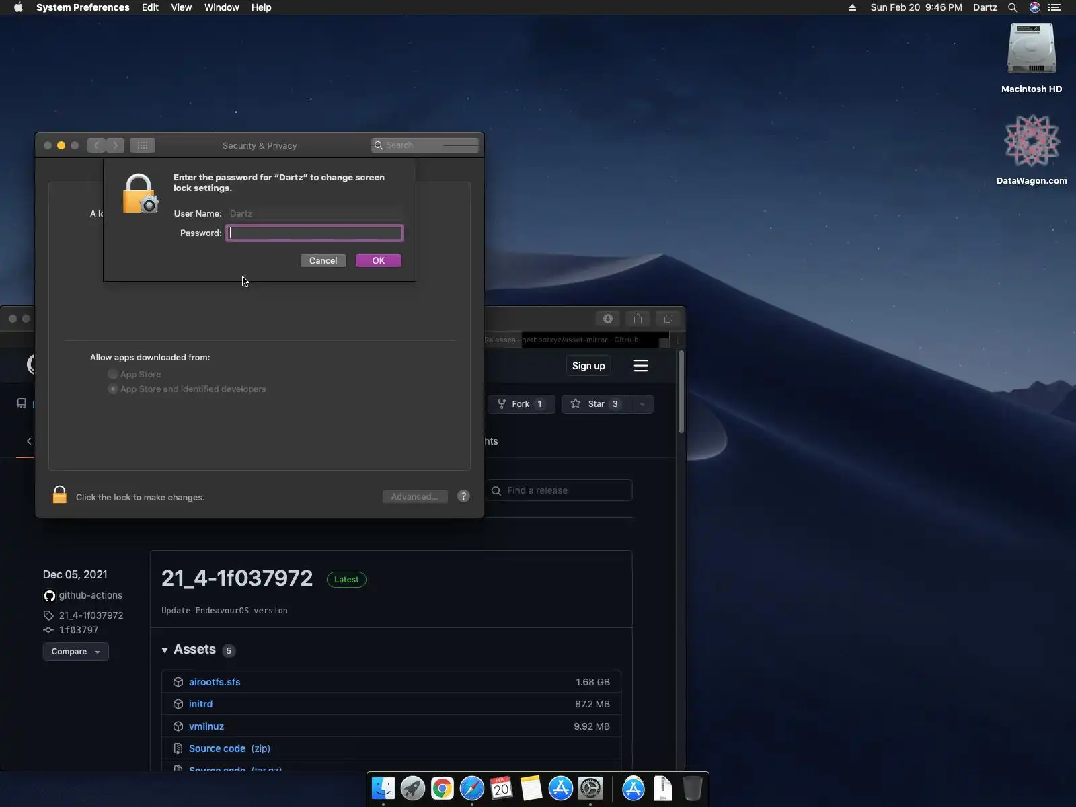Image resolution: width=1076 pixels, height=807 pixels.
Task: Click the "1.68 GB" file size text
Action: tap(592, 682)
